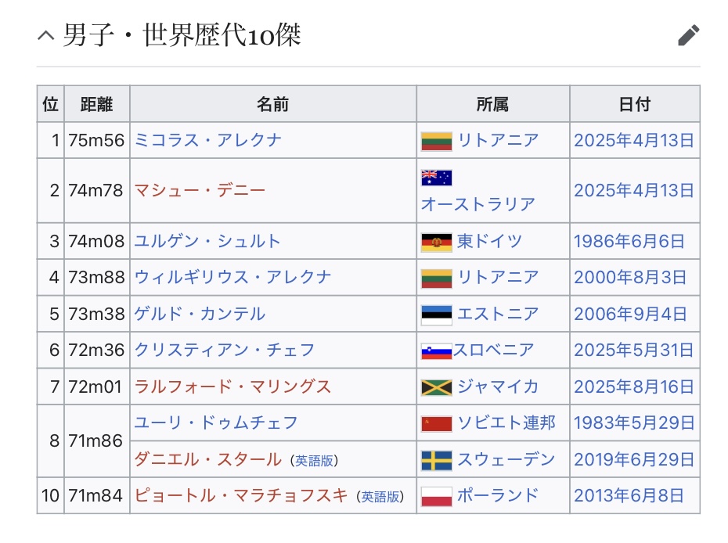Open the ゲルド・カンテル article
The width and height of the screenshot is (728, 543).
point(200,314)
